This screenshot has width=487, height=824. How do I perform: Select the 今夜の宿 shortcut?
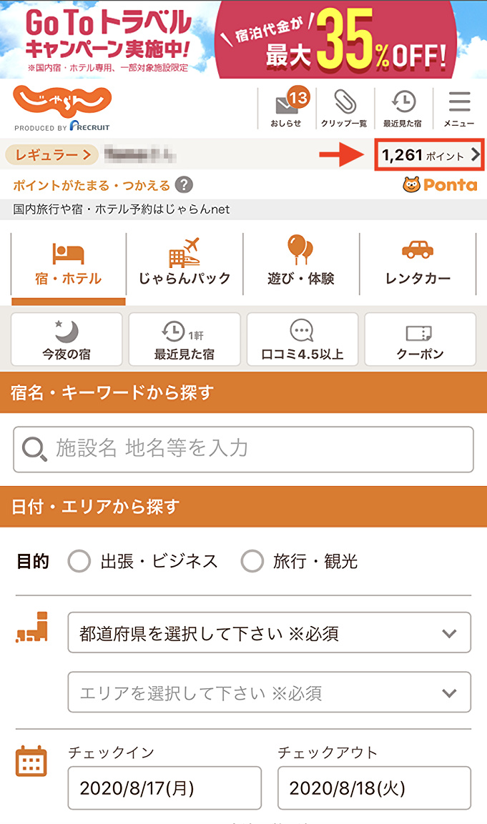tap(67, 339)
